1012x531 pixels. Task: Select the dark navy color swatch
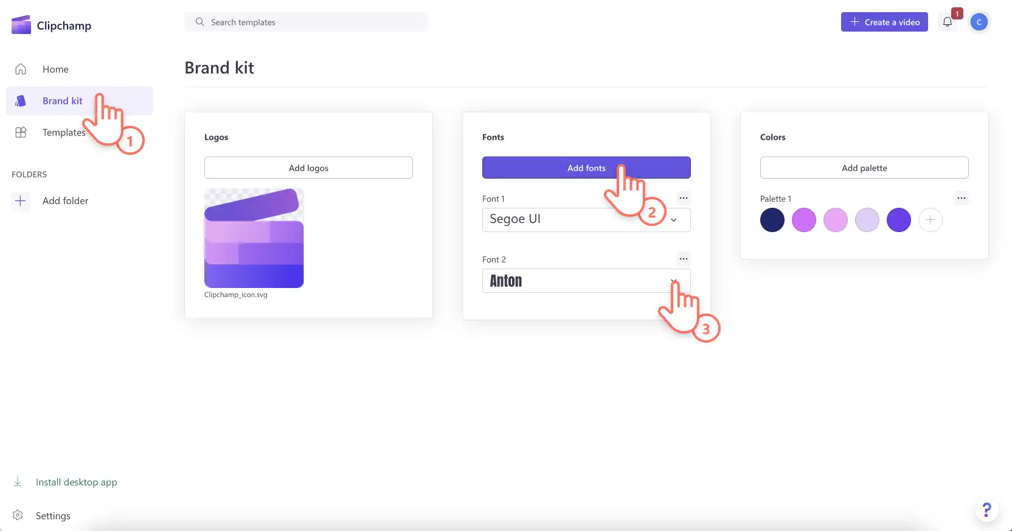coord(772,220)
